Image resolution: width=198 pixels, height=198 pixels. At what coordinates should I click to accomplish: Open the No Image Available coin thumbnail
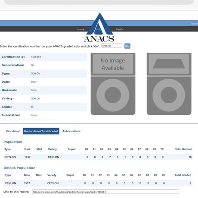coord(113,84)
